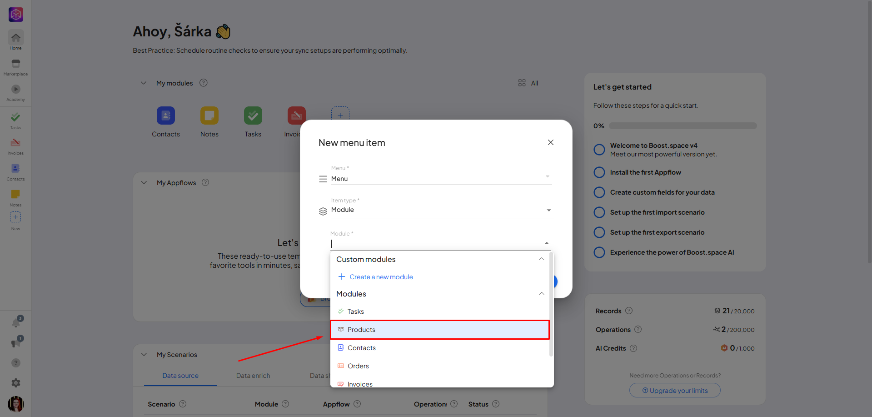Switch to the Data source tab
The image size is (872, 417).
pyautogui.click(x=180, y=376)
